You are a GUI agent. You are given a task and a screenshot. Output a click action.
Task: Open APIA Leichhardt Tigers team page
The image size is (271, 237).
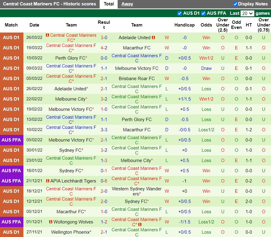point(73,181)
